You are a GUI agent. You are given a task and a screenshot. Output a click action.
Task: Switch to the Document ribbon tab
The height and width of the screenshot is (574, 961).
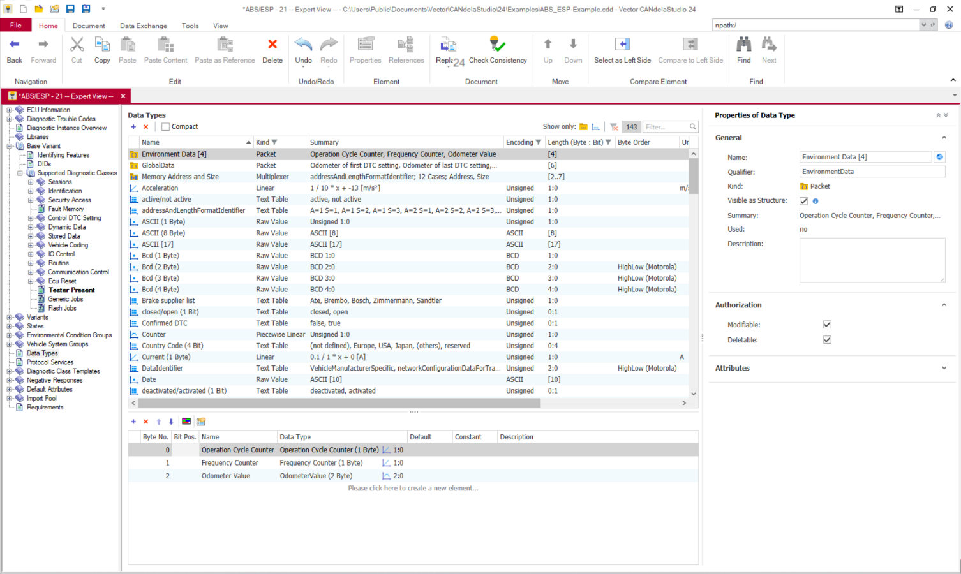pos(89,26)
